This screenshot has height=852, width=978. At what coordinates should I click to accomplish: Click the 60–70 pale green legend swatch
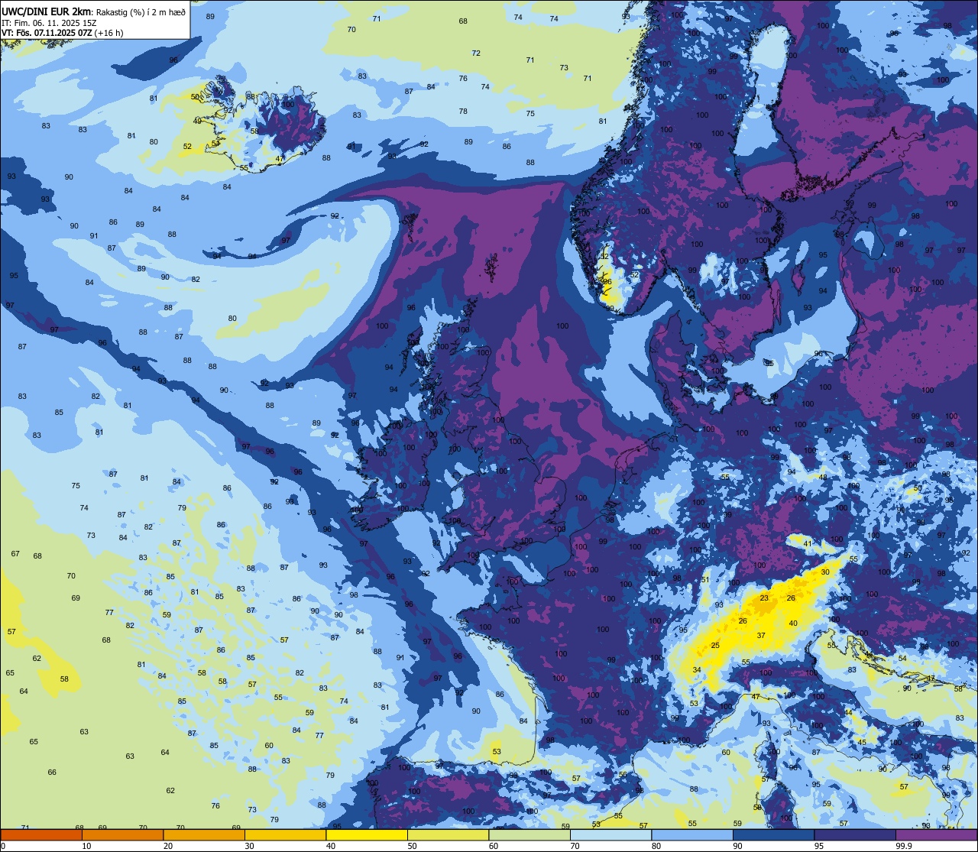529,835
